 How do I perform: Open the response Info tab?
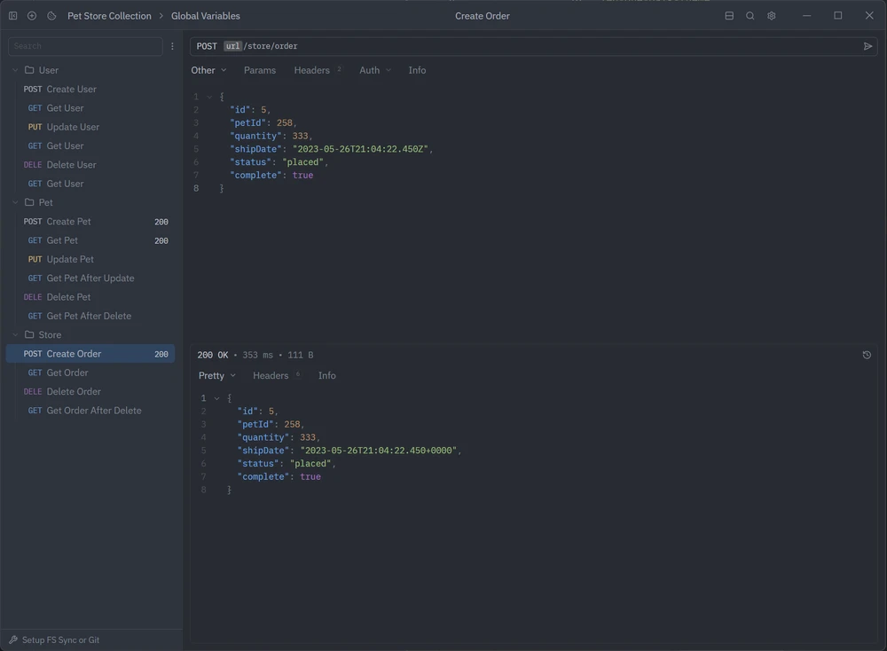(x=327, y=375)
